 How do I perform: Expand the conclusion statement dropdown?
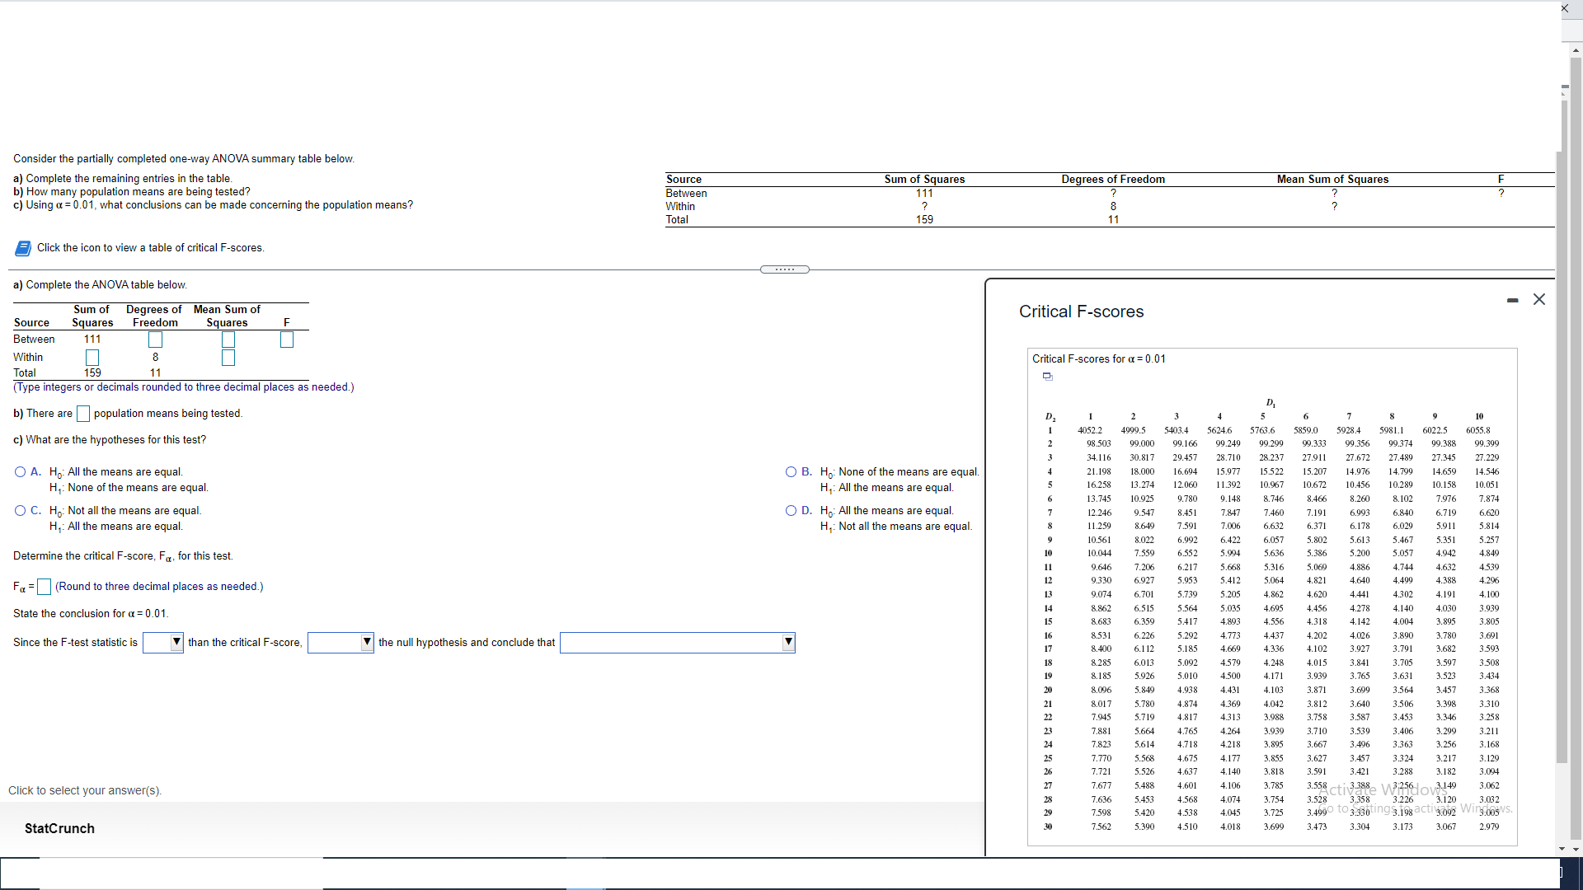[677, 643]
